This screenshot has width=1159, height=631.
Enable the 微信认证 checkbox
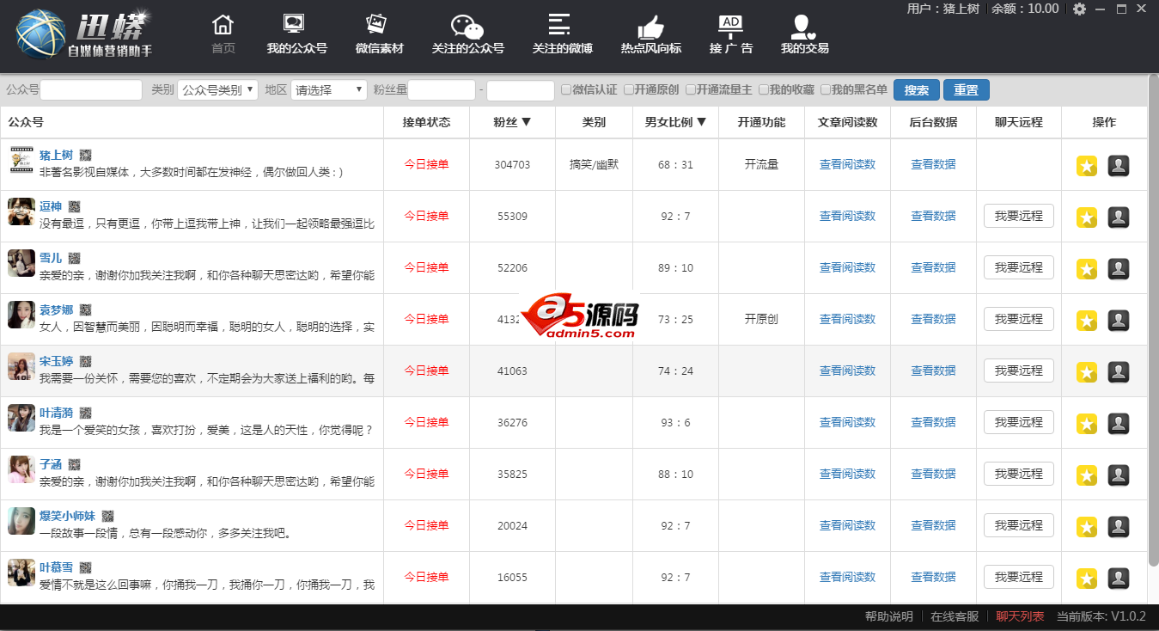[566, 89]
